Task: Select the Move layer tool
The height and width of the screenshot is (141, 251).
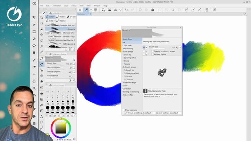Action: click(x=42, y=35)
